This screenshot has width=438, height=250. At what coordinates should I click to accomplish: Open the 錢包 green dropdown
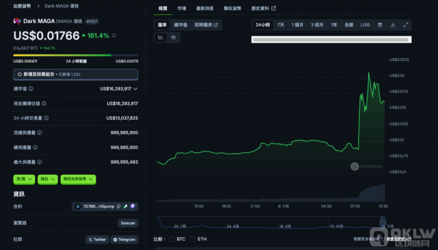click(48, 179)
